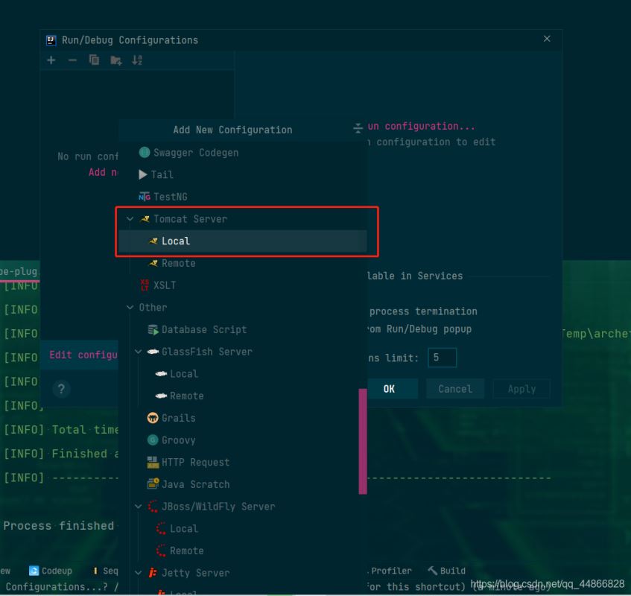Choose the XSLT configuration type
631x596 pixels.
pos(243,285)
